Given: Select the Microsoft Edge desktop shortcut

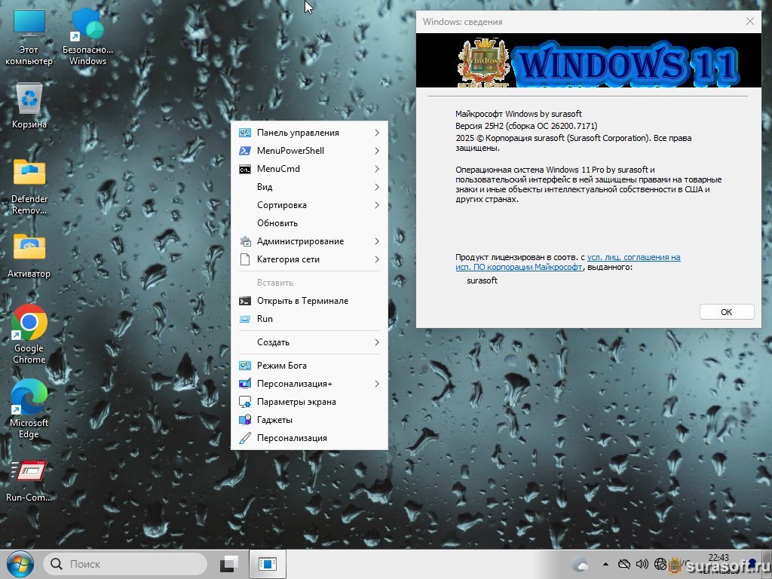Looking at the screenshot, I should point(29,409).
